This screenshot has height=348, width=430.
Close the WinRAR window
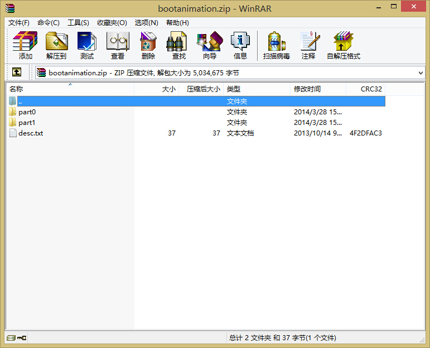pyautogui.click(x=413, y=6)
